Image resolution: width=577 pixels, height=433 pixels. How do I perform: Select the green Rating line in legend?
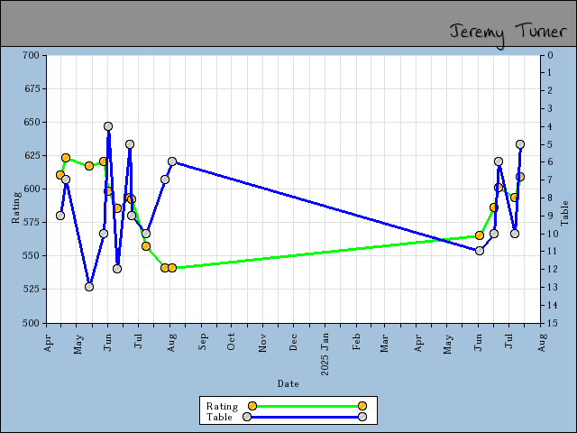pos(307,406)
